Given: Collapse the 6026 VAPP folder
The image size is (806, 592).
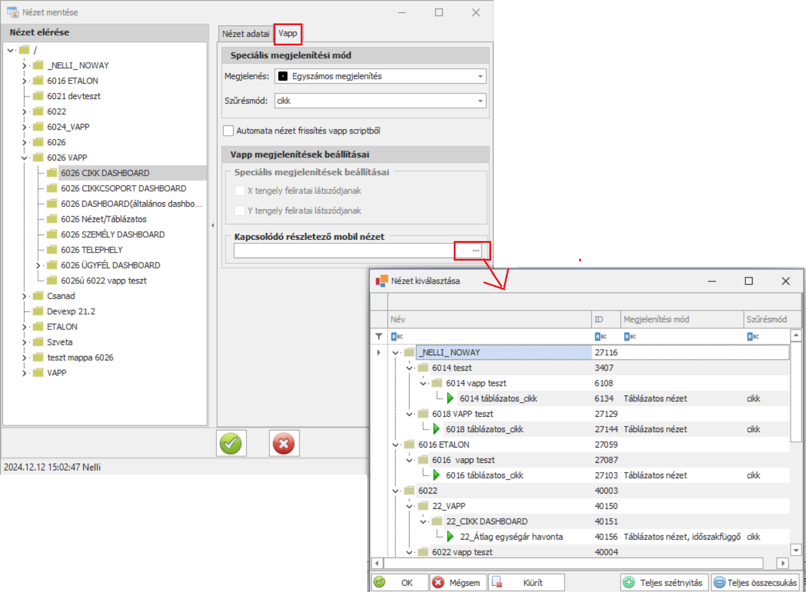Looking at the screenshot, I should click(x=25, y=157).
